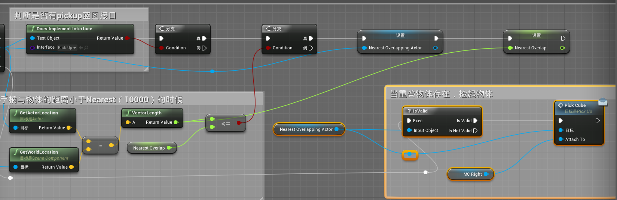
Task: Select the less-than-or-equal comparison node
Action: (x=226, y=123)
